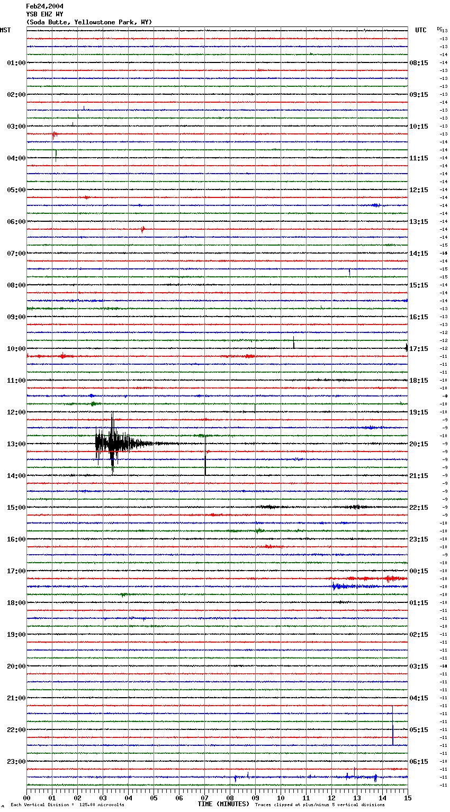The image size is (450, 812).
Task: Click the "TIME (MINUTES)" axis title
Action: (223, 804)
